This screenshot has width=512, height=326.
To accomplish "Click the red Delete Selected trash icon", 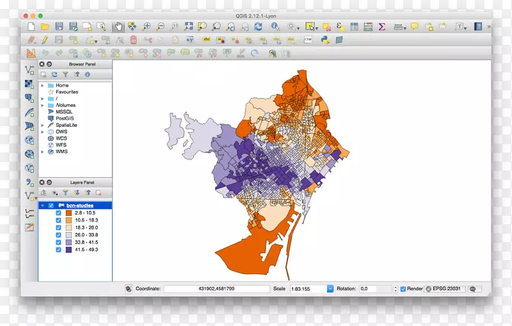I will tap(133, 40).
